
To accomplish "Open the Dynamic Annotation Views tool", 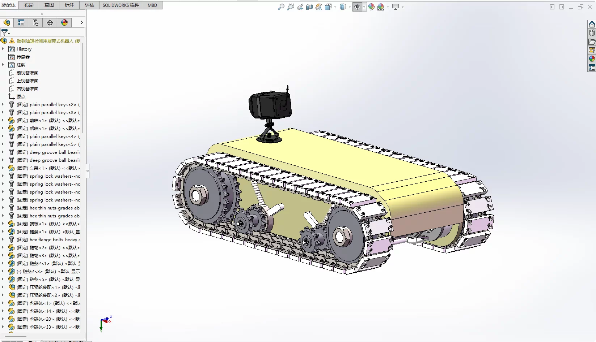I will click(319, 7).
